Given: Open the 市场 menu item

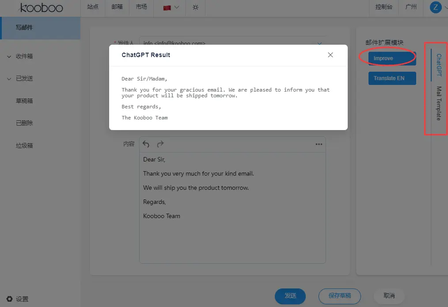Looking at the screenshot, I should (x=141, y=7).
